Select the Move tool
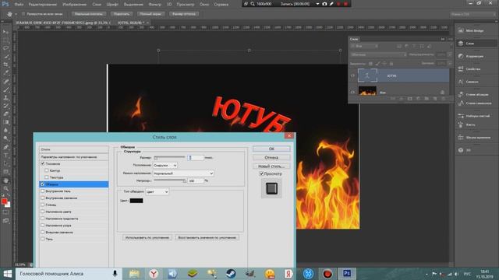The image size is (499, 280). (5, 32)
